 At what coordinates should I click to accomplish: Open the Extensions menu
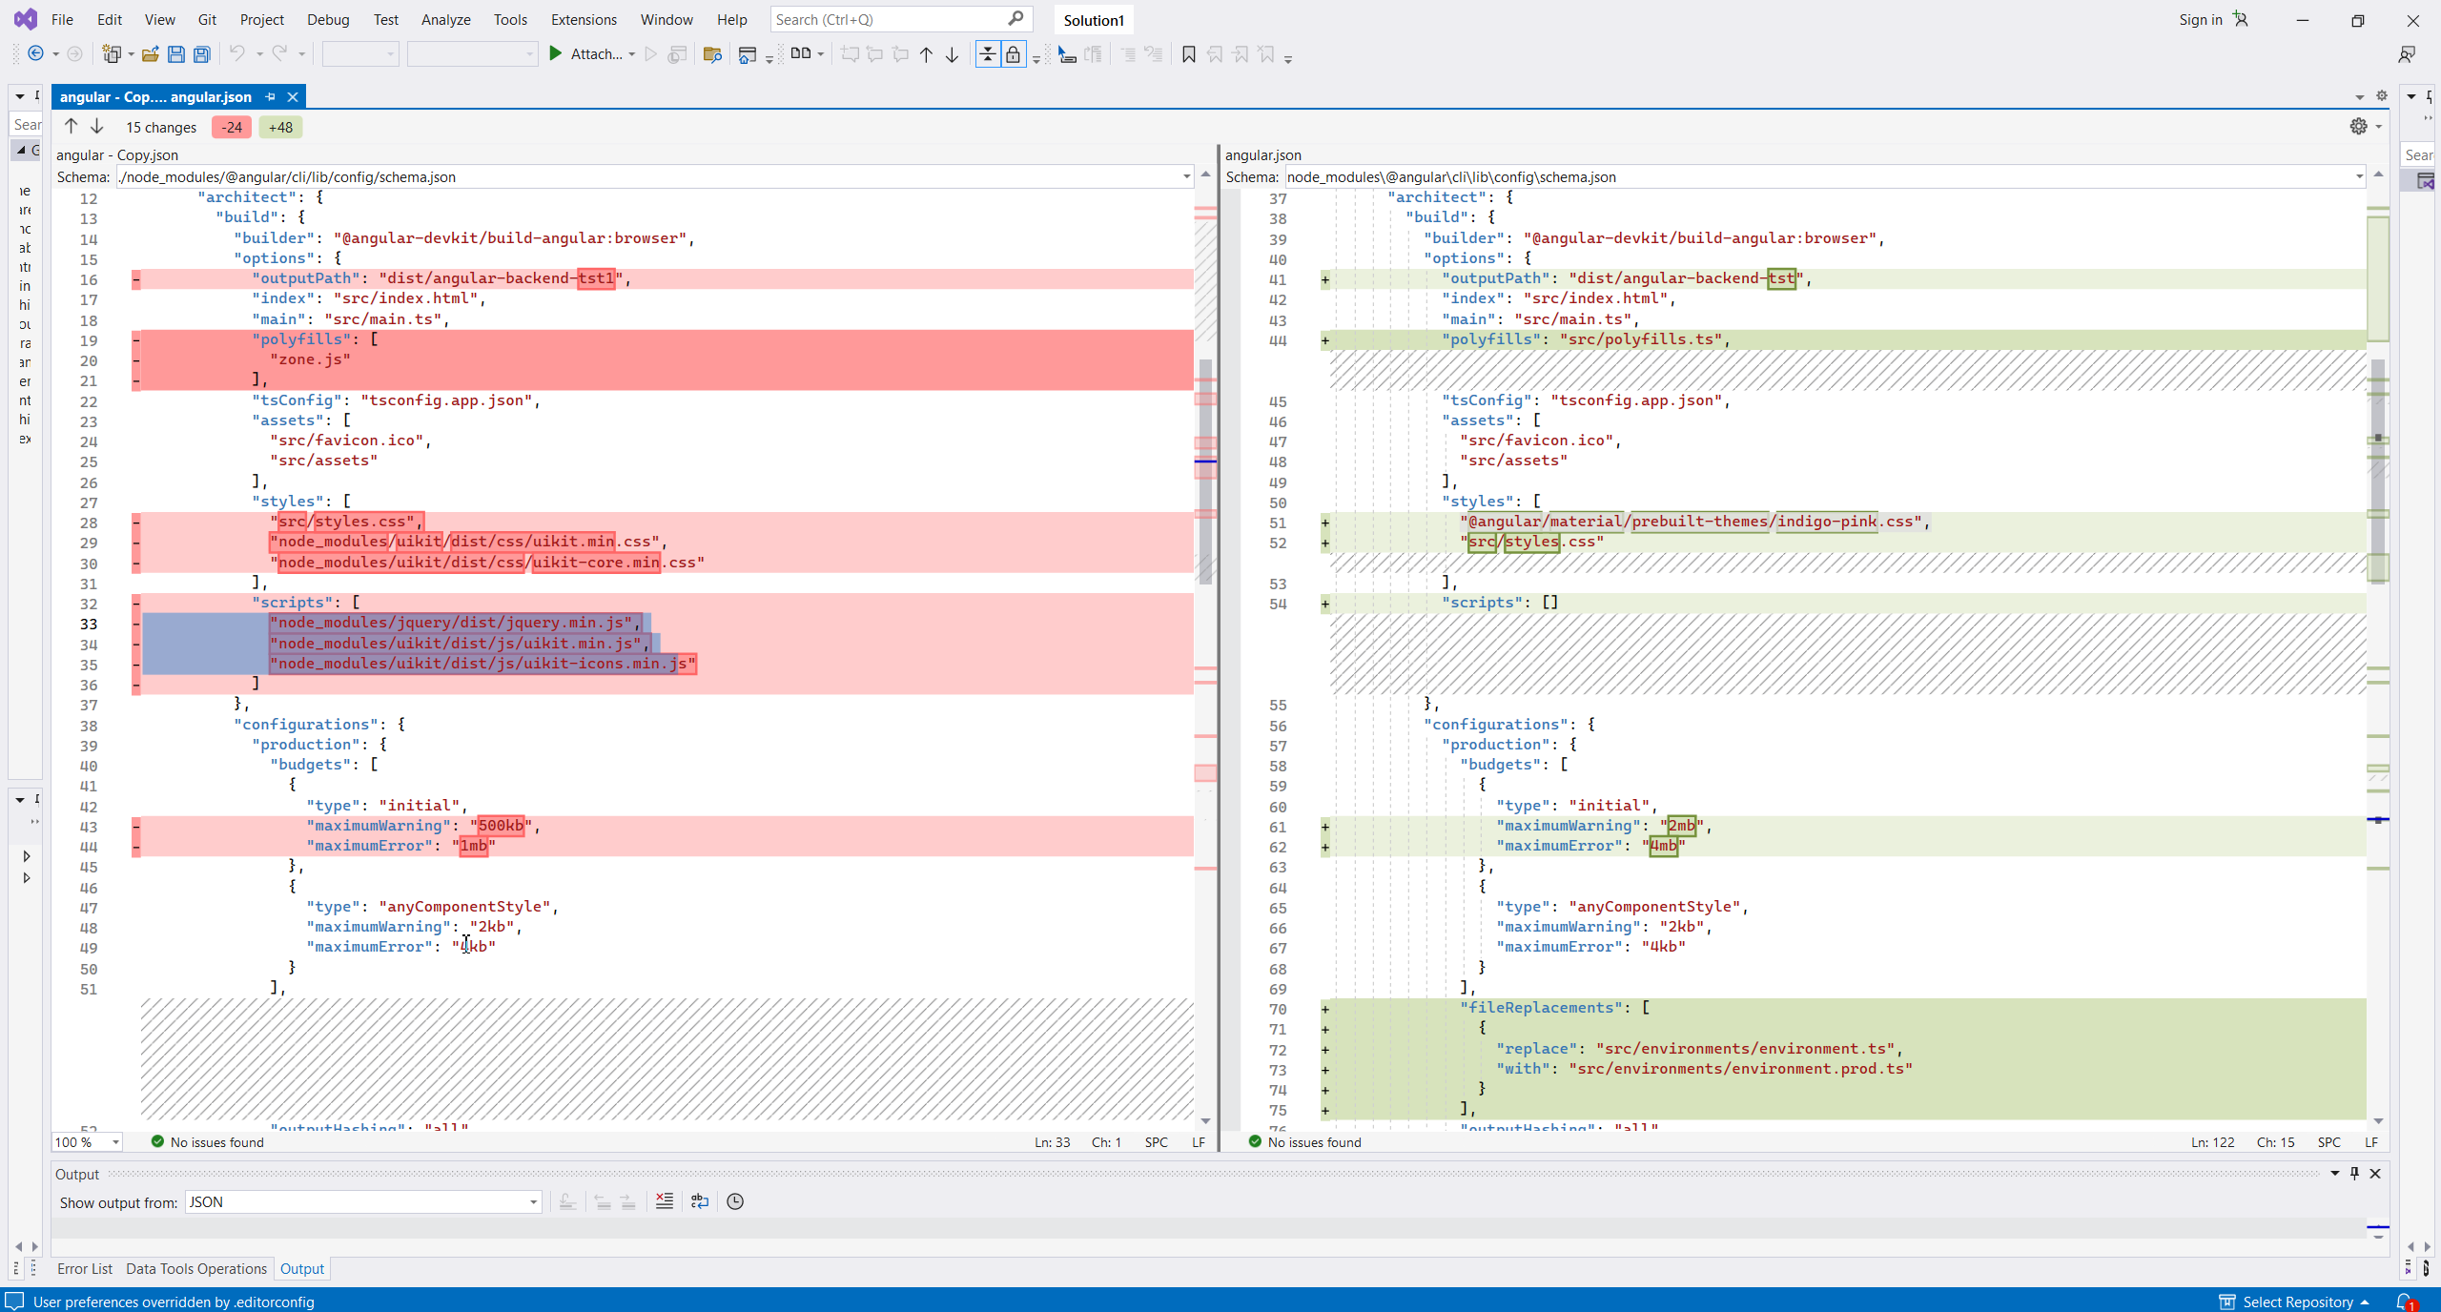pos(584,19)
